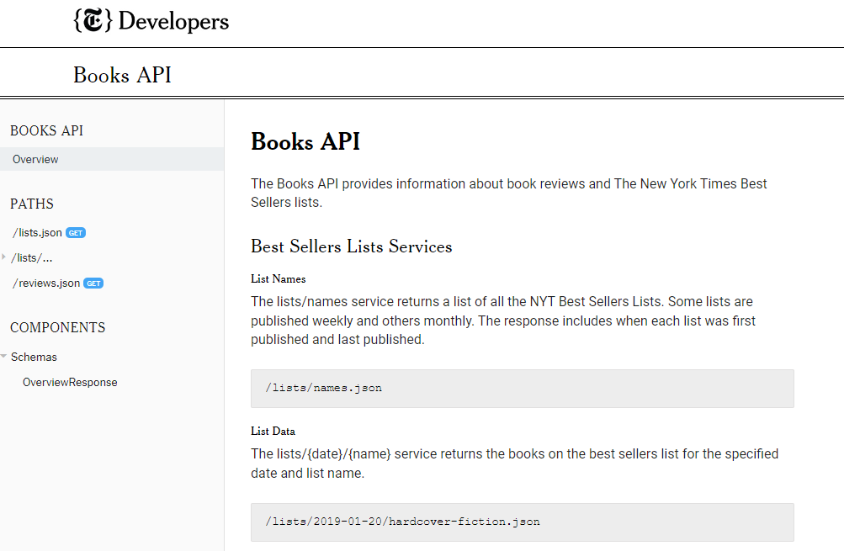Expand the /lists/... path entry

click(x=31, y=257)
